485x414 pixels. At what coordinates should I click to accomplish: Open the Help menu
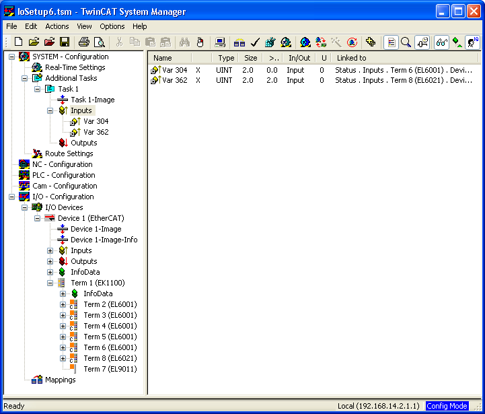tap(139, 26)
